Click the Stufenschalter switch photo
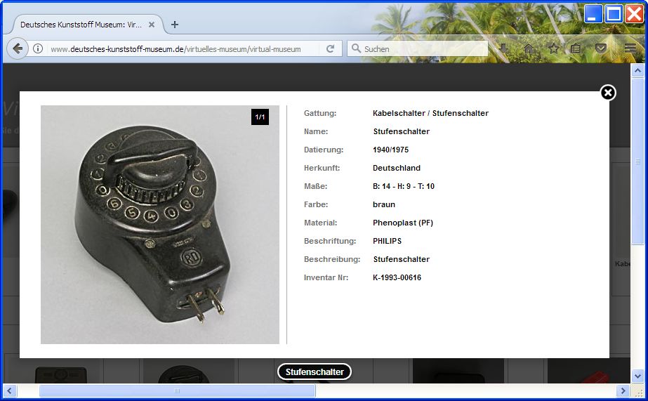This screenshot has height=401, width=648. pos(160,225)
